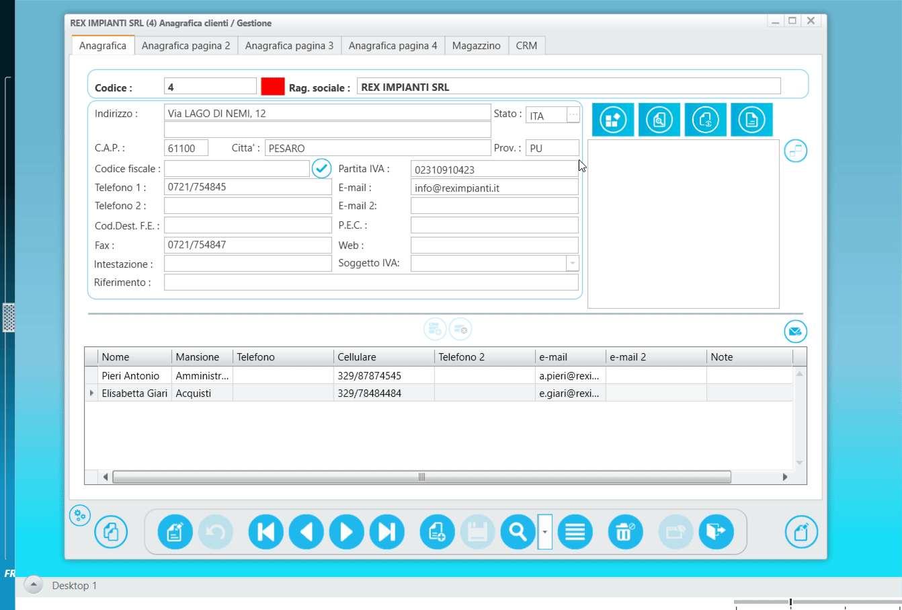Click the empty P.E.C. field
Screen dimensions: 902x610
click(x=495, y=225)
